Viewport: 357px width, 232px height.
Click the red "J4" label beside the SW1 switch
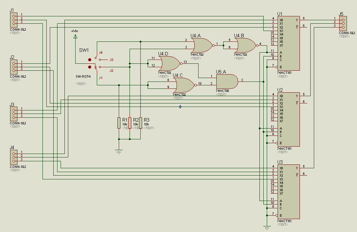click(x=101, y=52)
